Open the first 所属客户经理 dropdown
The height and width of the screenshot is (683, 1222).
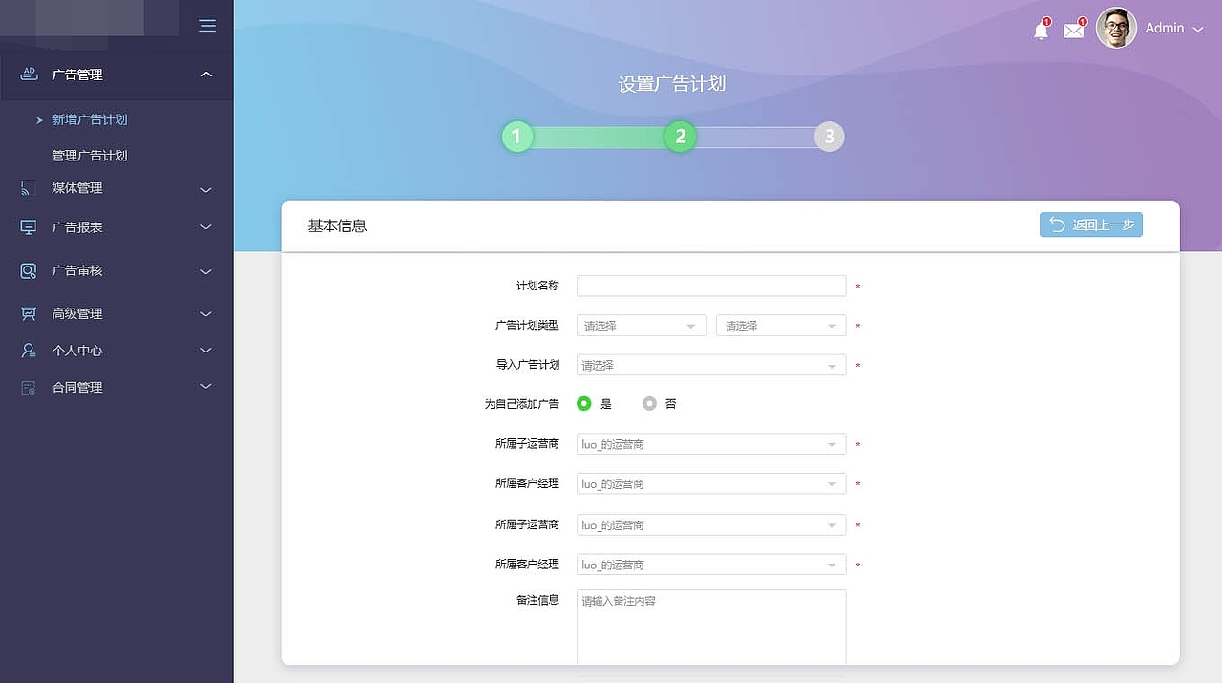pos(711,483)
